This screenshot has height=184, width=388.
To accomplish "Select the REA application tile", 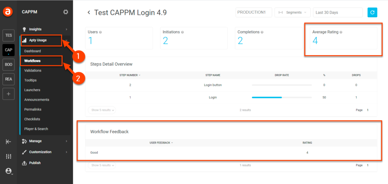I will [x=8, y=79].
